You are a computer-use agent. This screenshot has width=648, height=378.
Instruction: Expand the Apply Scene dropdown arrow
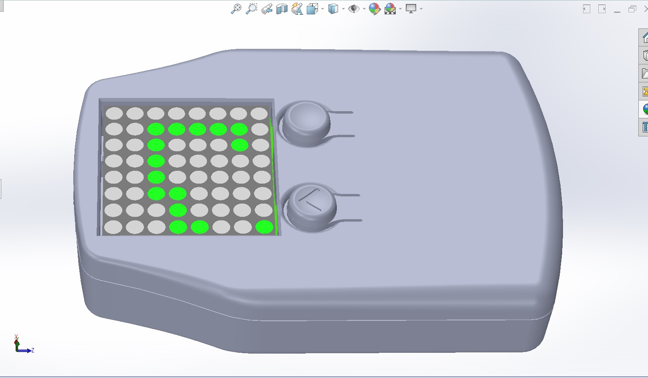click(400, 9)
